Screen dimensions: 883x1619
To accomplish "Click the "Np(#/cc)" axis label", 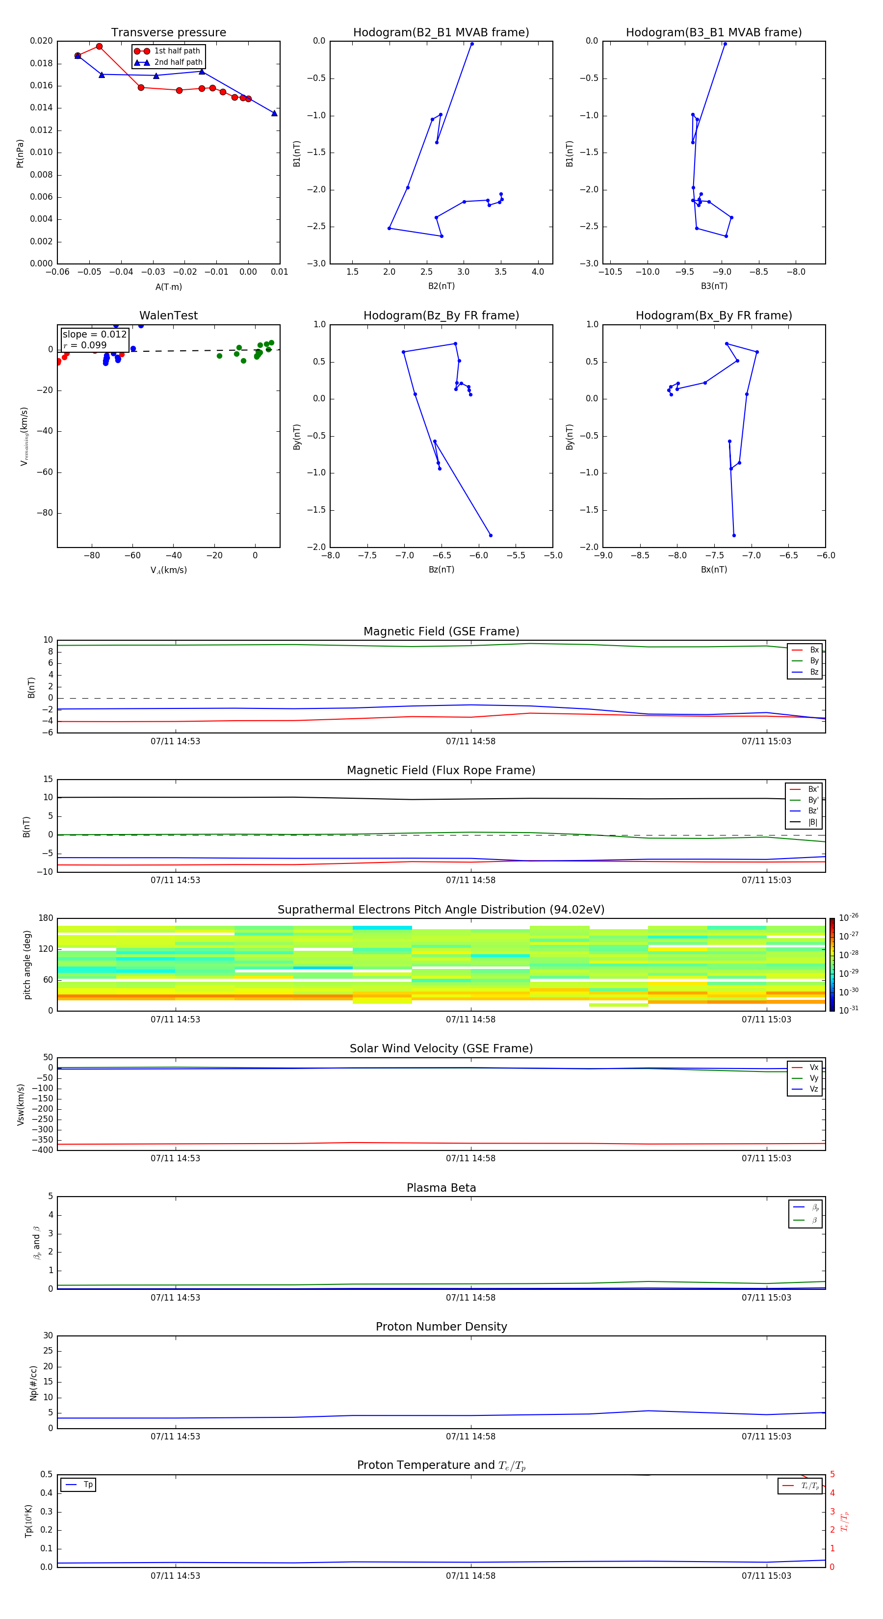I will 33,1383.
